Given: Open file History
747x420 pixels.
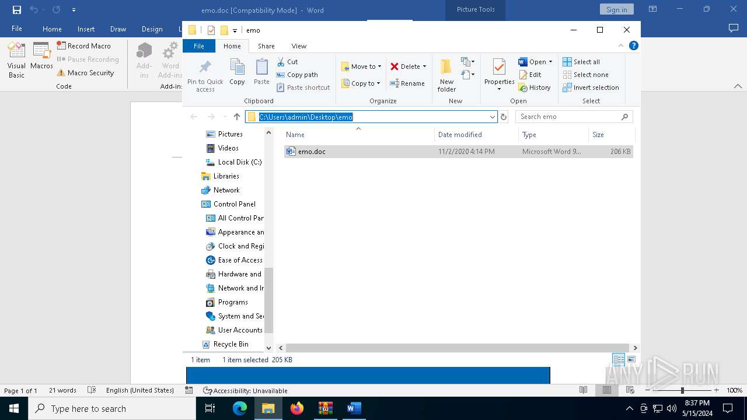Looking at the screenshot, I should 535,87.
